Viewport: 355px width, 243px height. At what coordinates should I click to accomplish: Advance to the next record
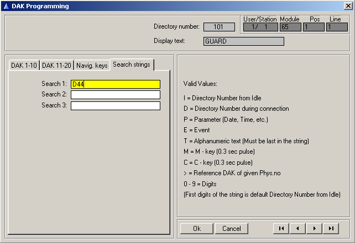(315, 228)
